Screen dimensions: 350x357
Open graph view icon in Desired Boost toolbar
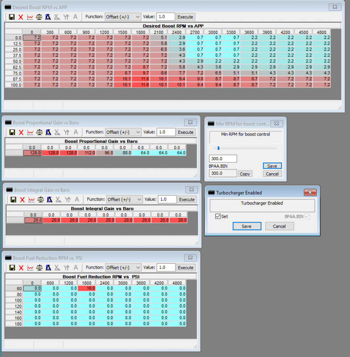pos(30,17)
